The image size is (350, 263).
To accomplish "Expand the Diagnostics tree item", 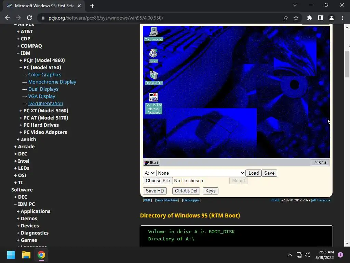I will pyautogui.click(x=32, y=233).
